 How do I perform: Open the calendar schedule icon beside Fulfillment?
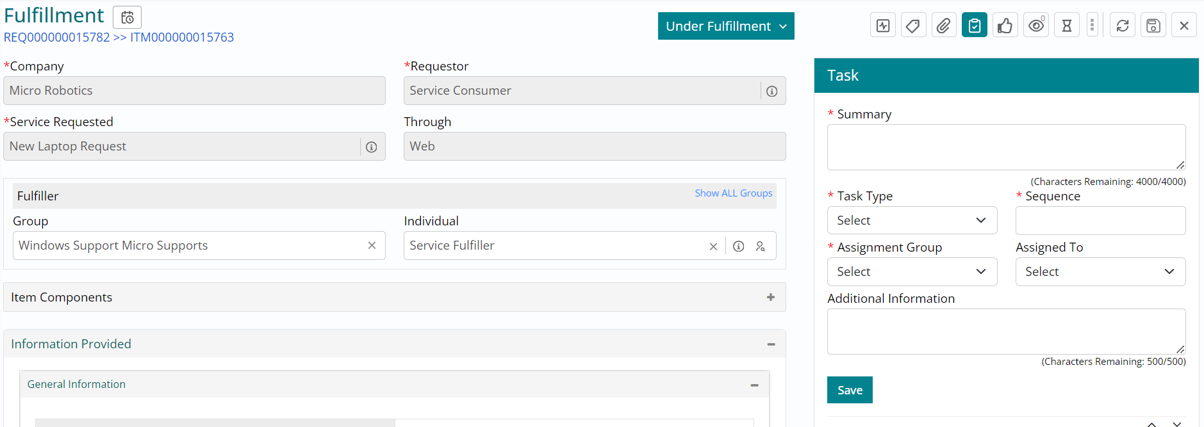(127, 17)
